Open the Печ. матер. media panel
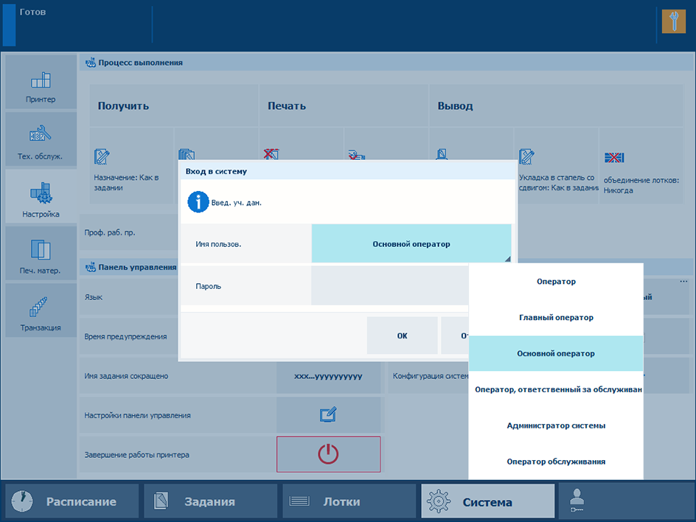 [x=41, y=254]
